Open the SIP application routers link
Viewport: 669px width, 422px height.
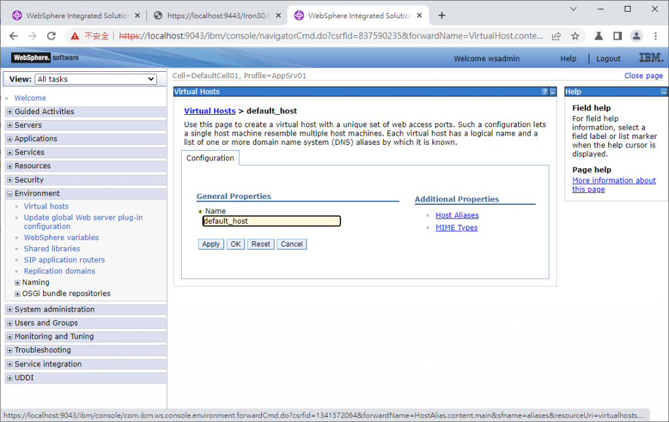point(65,260)
